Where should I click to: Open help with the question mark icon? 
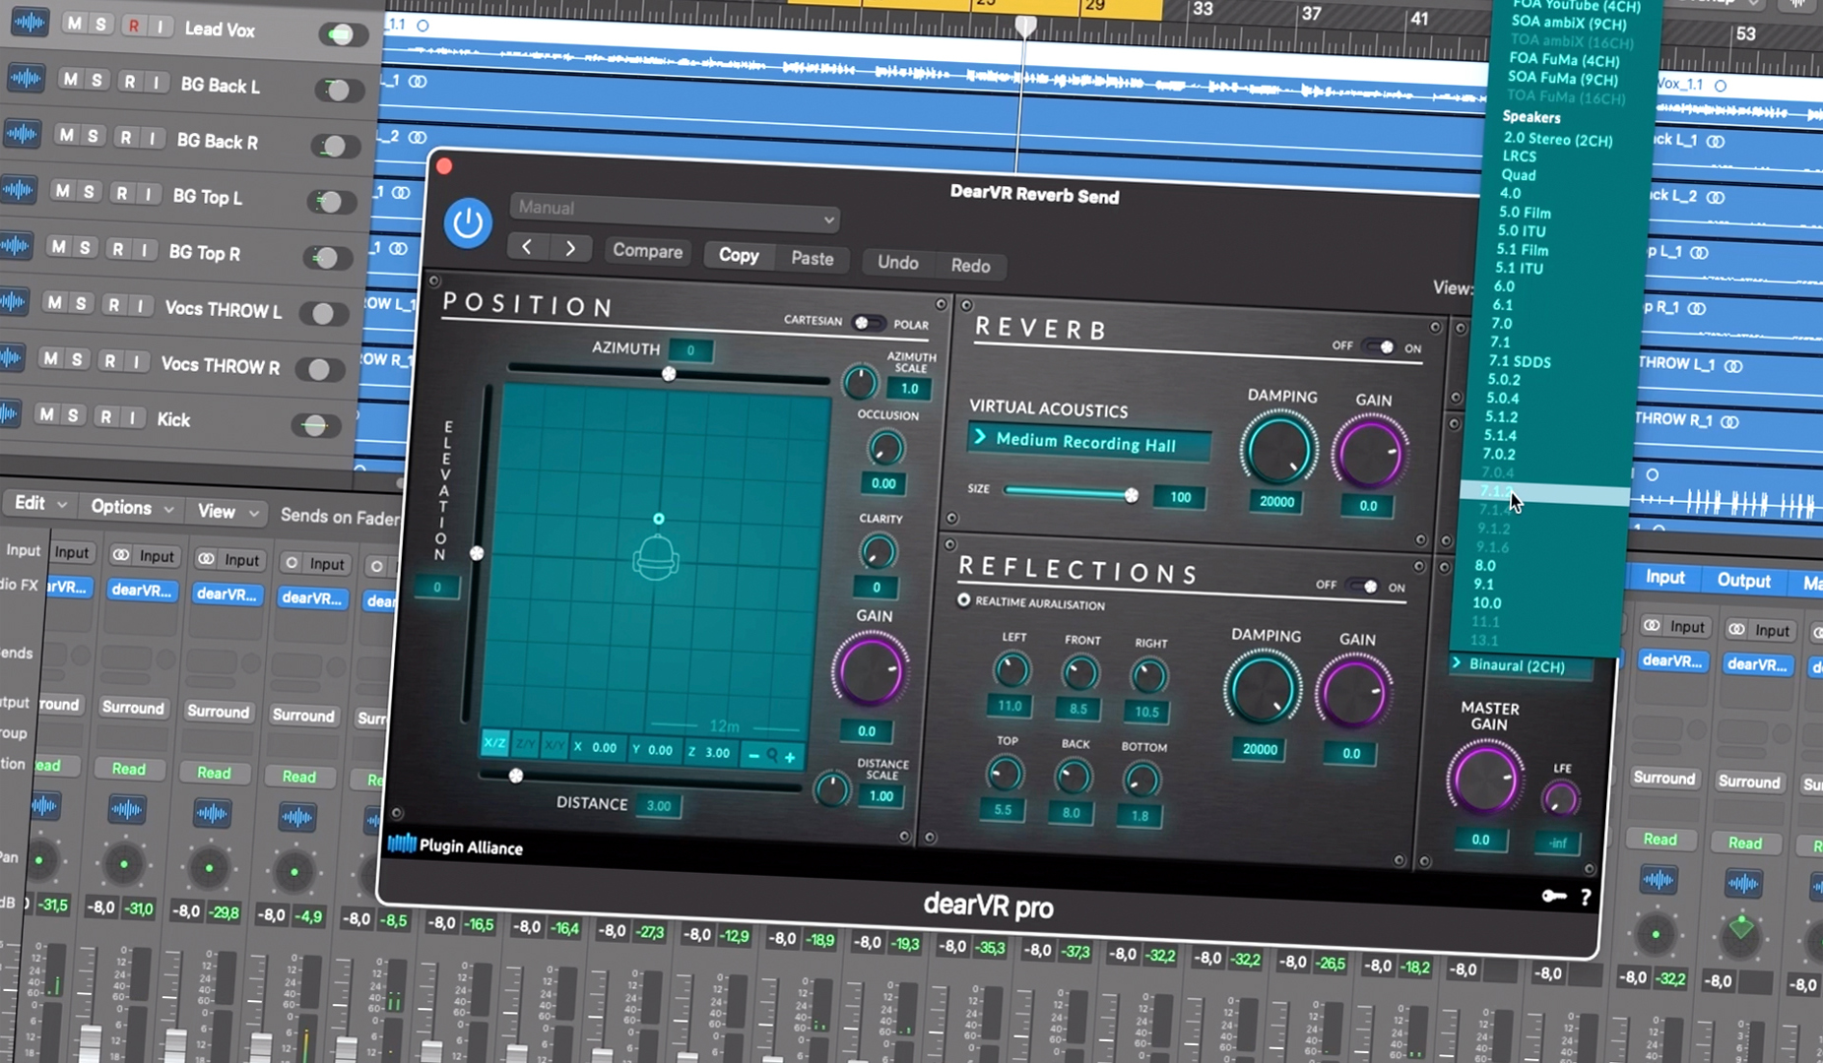(x=1585, y=898)
